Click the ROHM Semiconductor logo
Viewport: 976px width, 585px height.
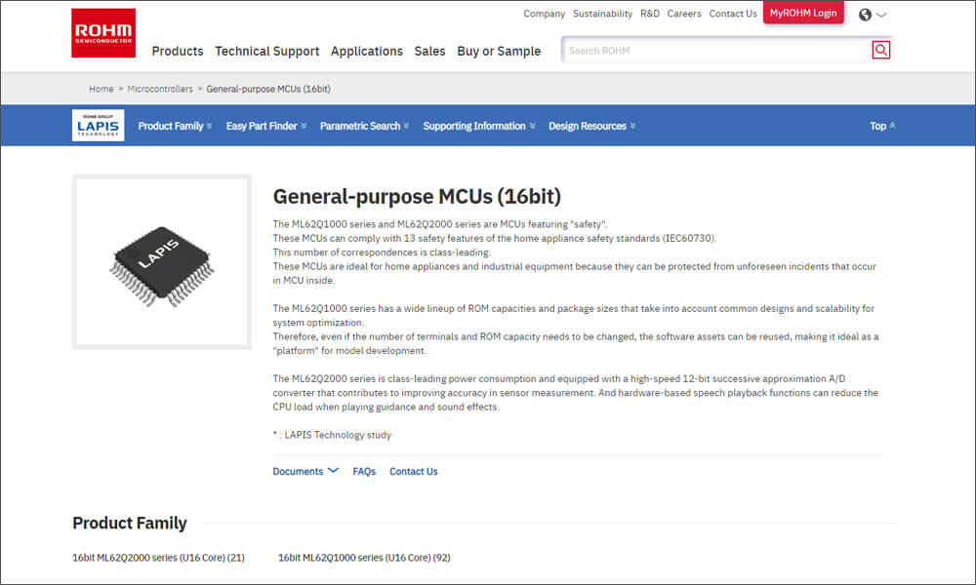103,33
